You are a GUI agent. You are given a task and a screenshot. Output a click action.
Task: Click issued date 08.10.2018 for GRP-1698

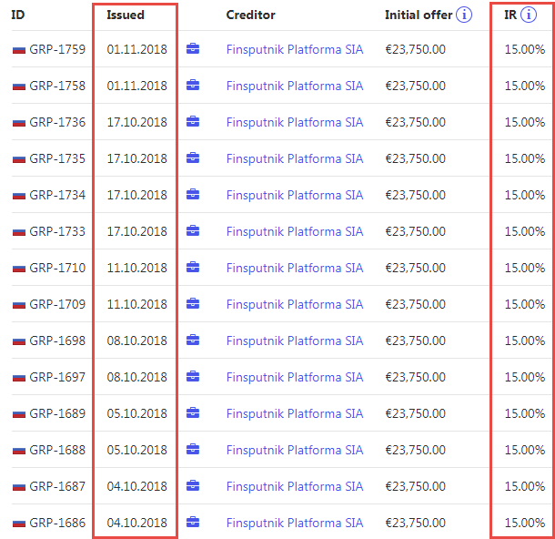pos(137,341)
